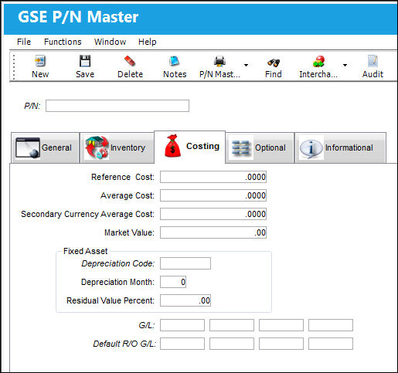This screenshot has height=373, width=398.
Task: Click the second Default R/O G/L field
Action: [232, 344]
